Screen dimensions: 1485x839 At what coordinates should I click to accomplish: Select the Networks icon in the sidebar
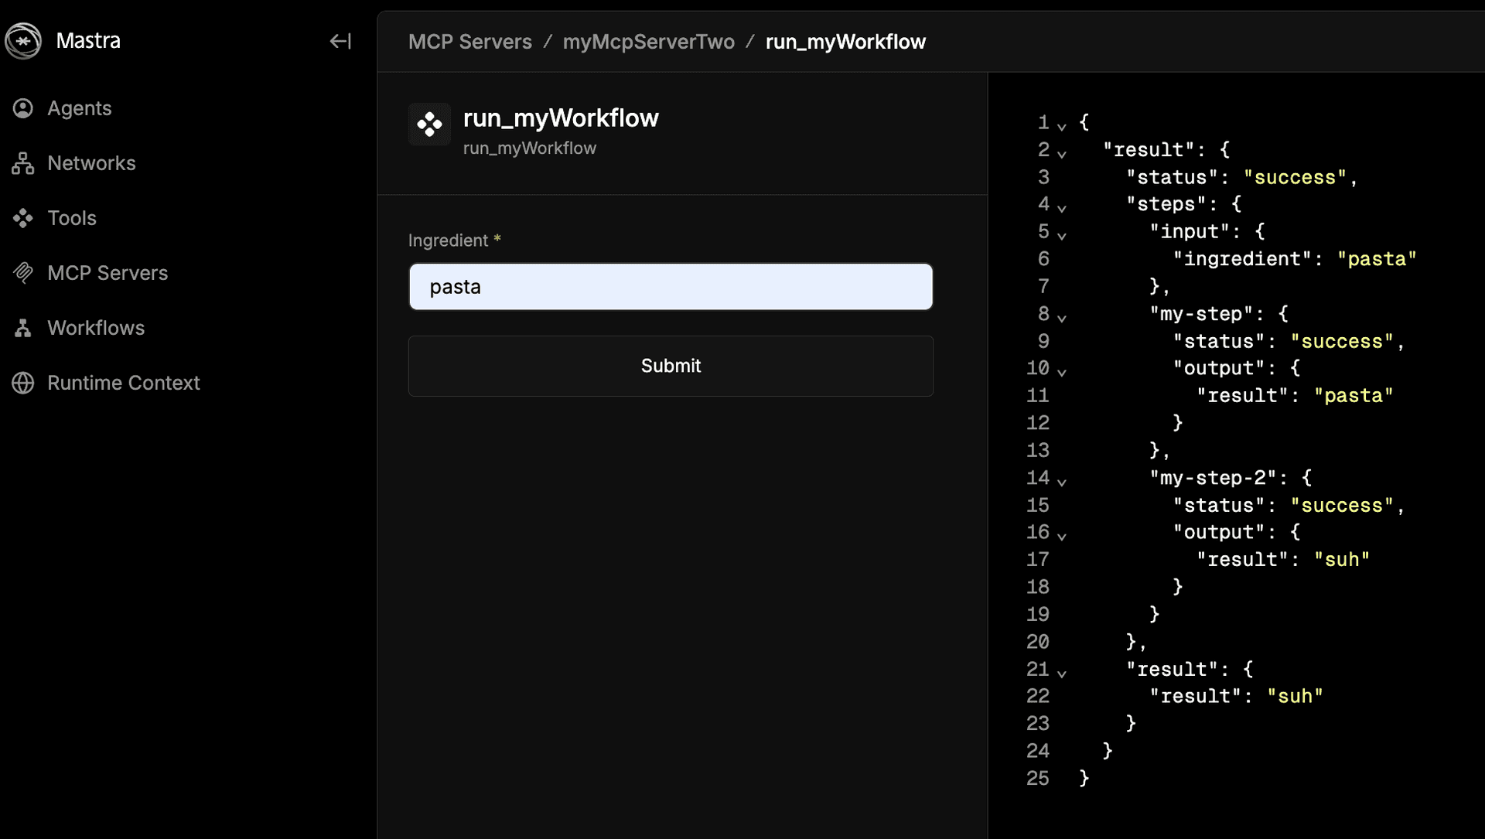(x=22, y=163)
